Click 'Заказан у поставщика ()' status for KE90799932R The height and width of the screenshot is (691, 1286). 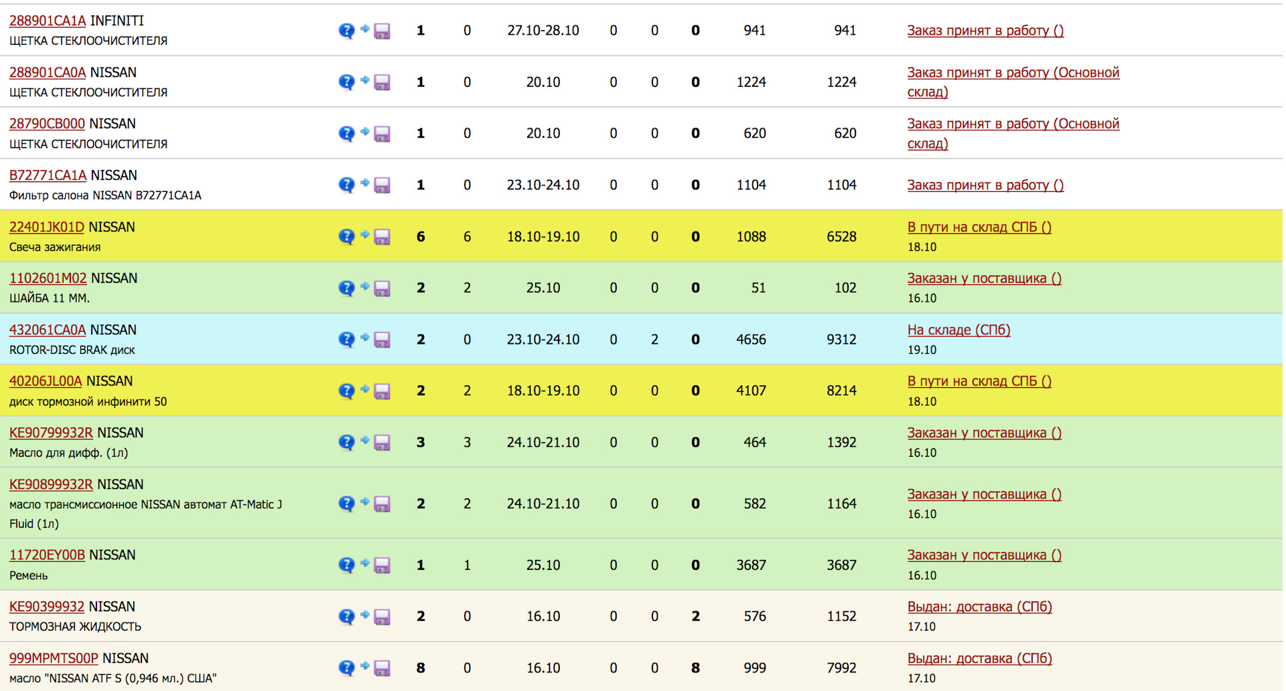click(x=985, y=433)
